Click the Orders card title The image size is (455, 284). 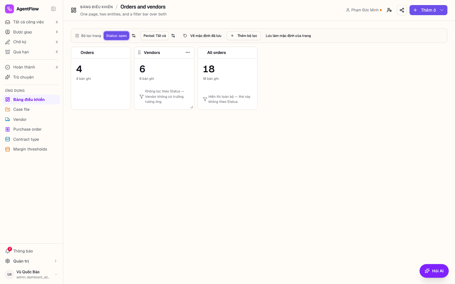(x=87, y=53)
